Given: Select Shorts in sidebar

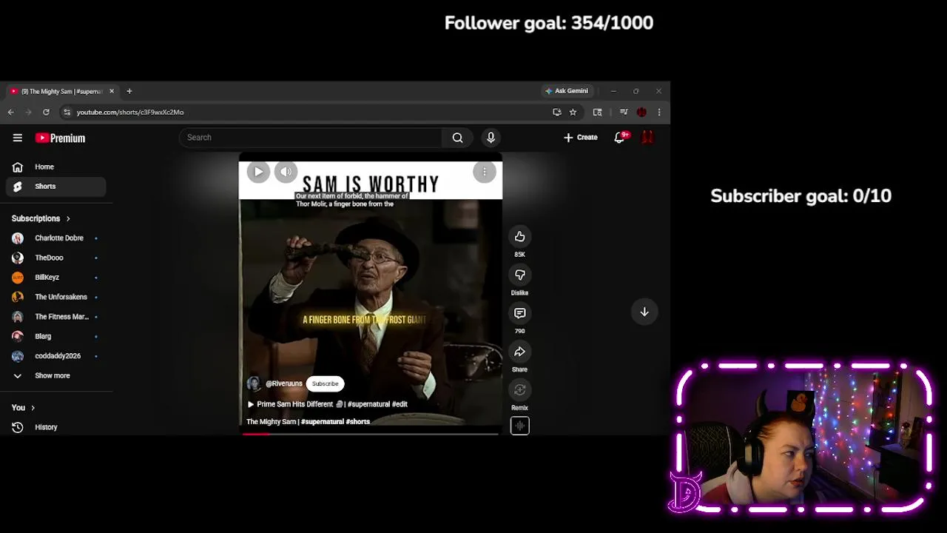Looking at the screenshot, I should (x=56, y=187).
